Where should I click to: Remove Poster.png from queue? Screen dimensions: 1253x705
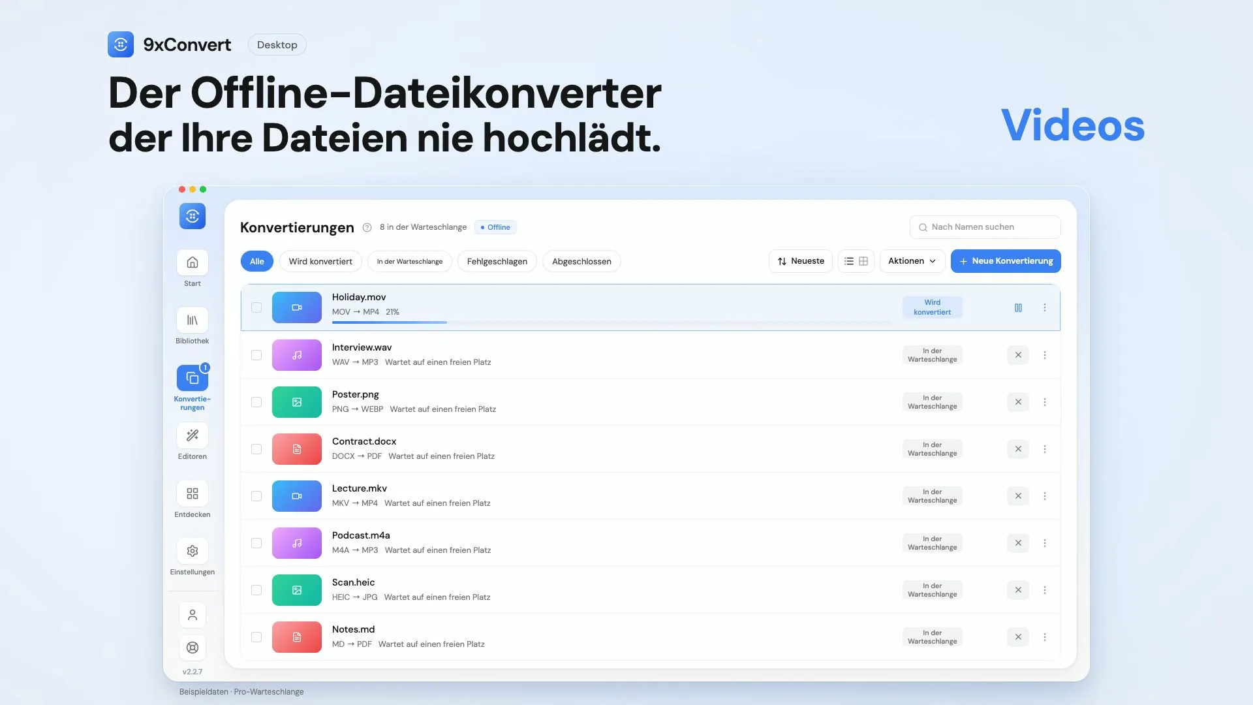[1018, 402]
